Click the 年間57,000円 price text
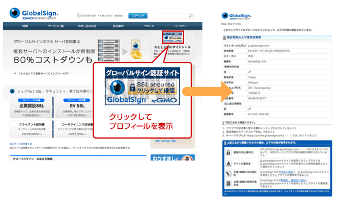The width and height of the screenshot is (346, 210). 77,134
